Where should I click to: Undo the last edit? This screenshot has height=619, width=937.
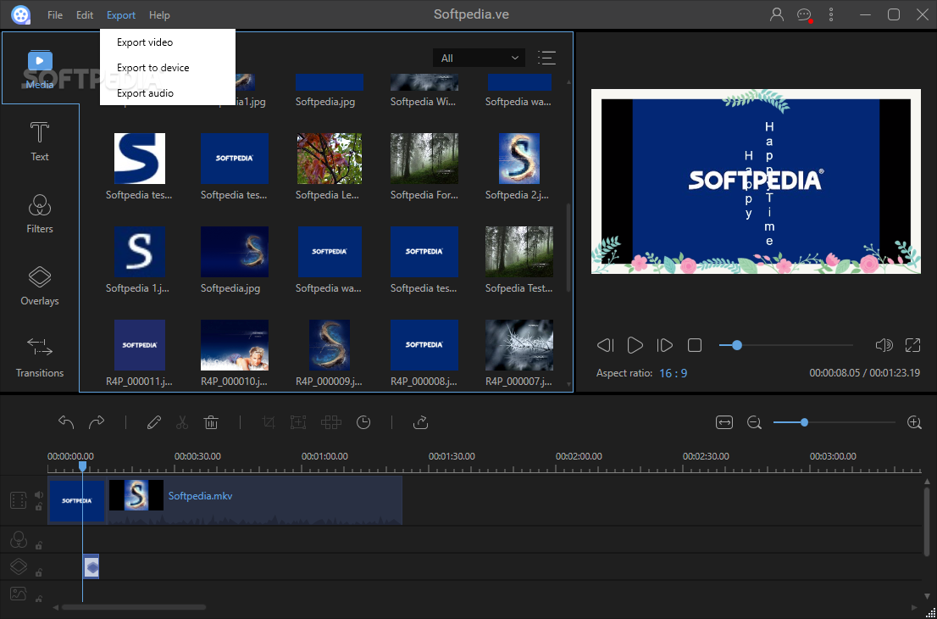tap(66, 422)
